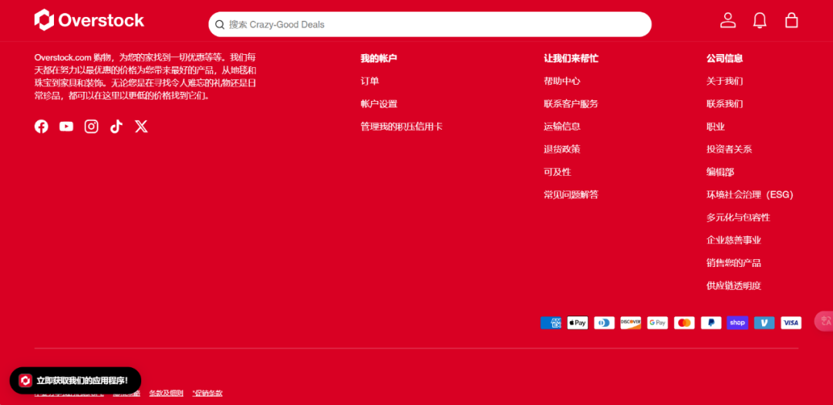Open the Facebook social icon
This screenshot has height=405, width=833.
coord(42,127)
